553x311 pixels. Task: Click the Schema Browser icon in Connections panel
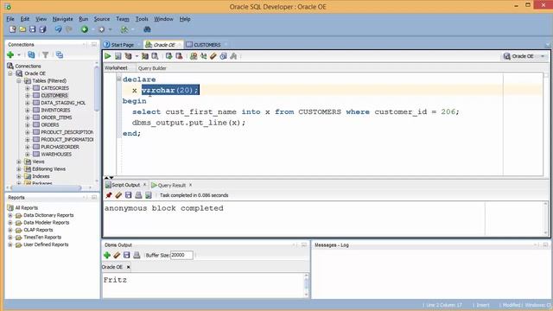click(x=60, y=54)
